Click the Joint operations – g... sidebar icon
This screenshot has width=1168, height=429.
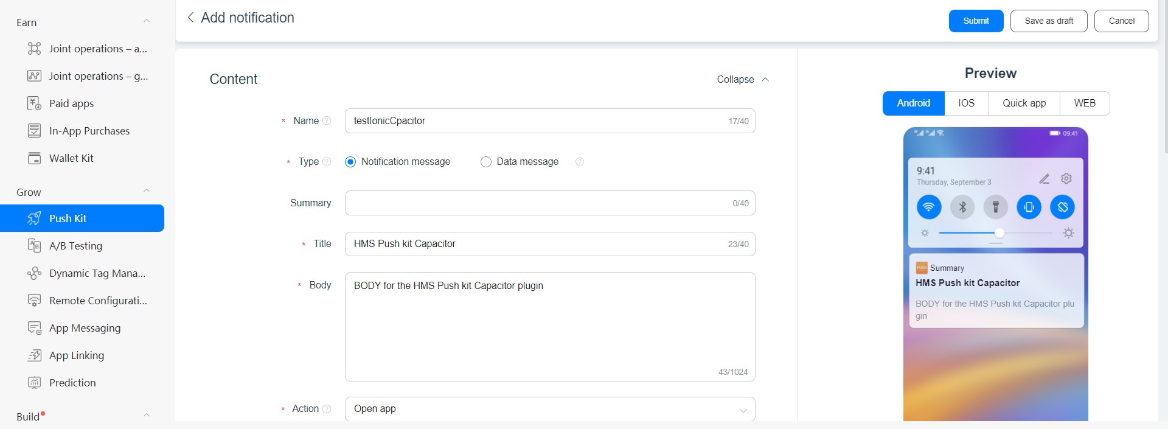point(34,76)
